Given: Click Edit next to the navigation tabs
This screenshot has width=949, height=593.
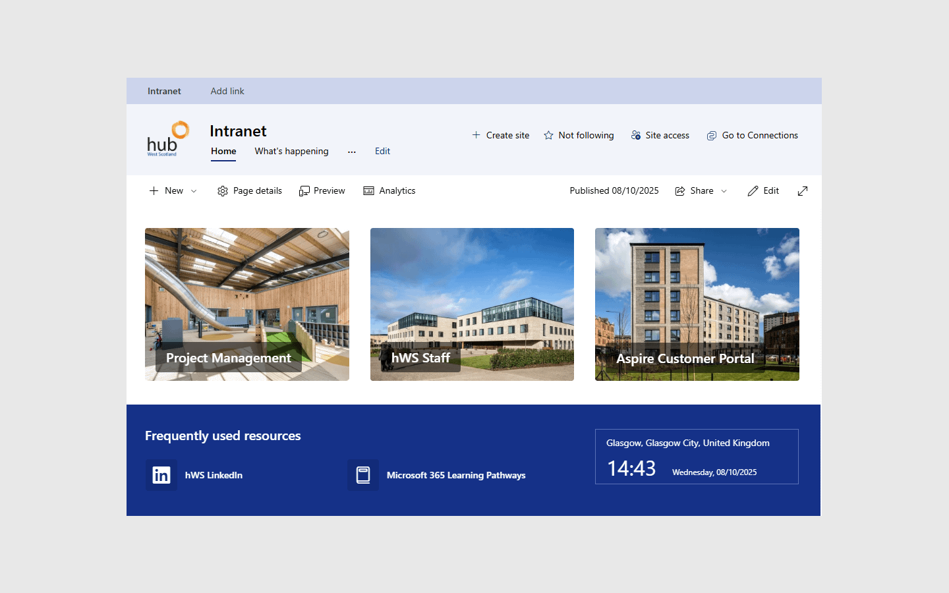Looking at the screenshot, I should tap(382, 151).
